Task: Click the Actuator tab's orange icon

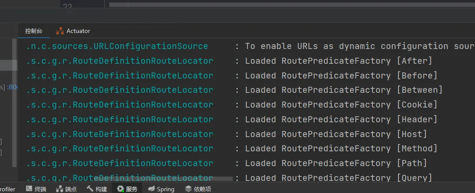Action: point(60,31)
